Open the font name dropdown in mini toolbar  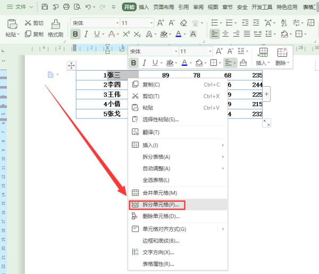(x=176, y=52)
